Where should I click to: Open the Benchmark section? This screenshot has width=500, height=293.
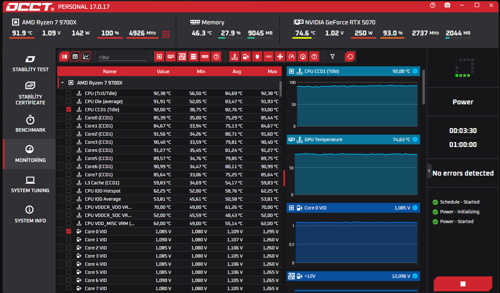coord(30,124)
